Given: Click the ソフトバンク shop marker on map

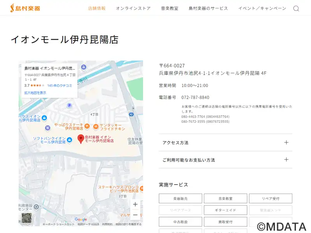Looking at the screenshot, I should (x=70, y=140).
